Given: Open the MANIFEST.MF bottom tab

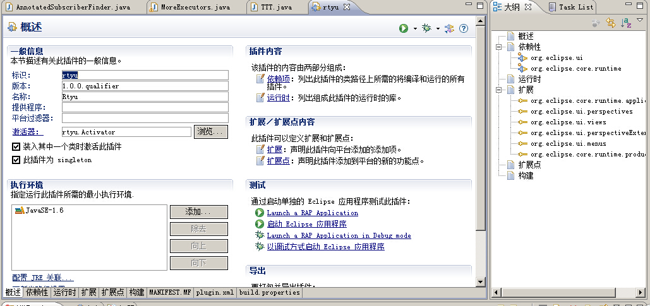Looking at the screenshot, I should tap(170, 292).
